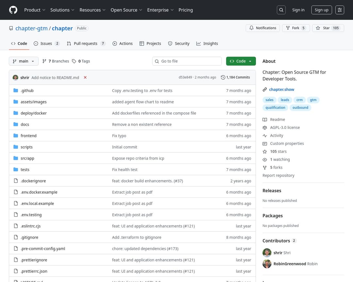This screenshot has width=353, height=282.
Task: Switch to the Pull requests tab
Action: tap(86, 43)
